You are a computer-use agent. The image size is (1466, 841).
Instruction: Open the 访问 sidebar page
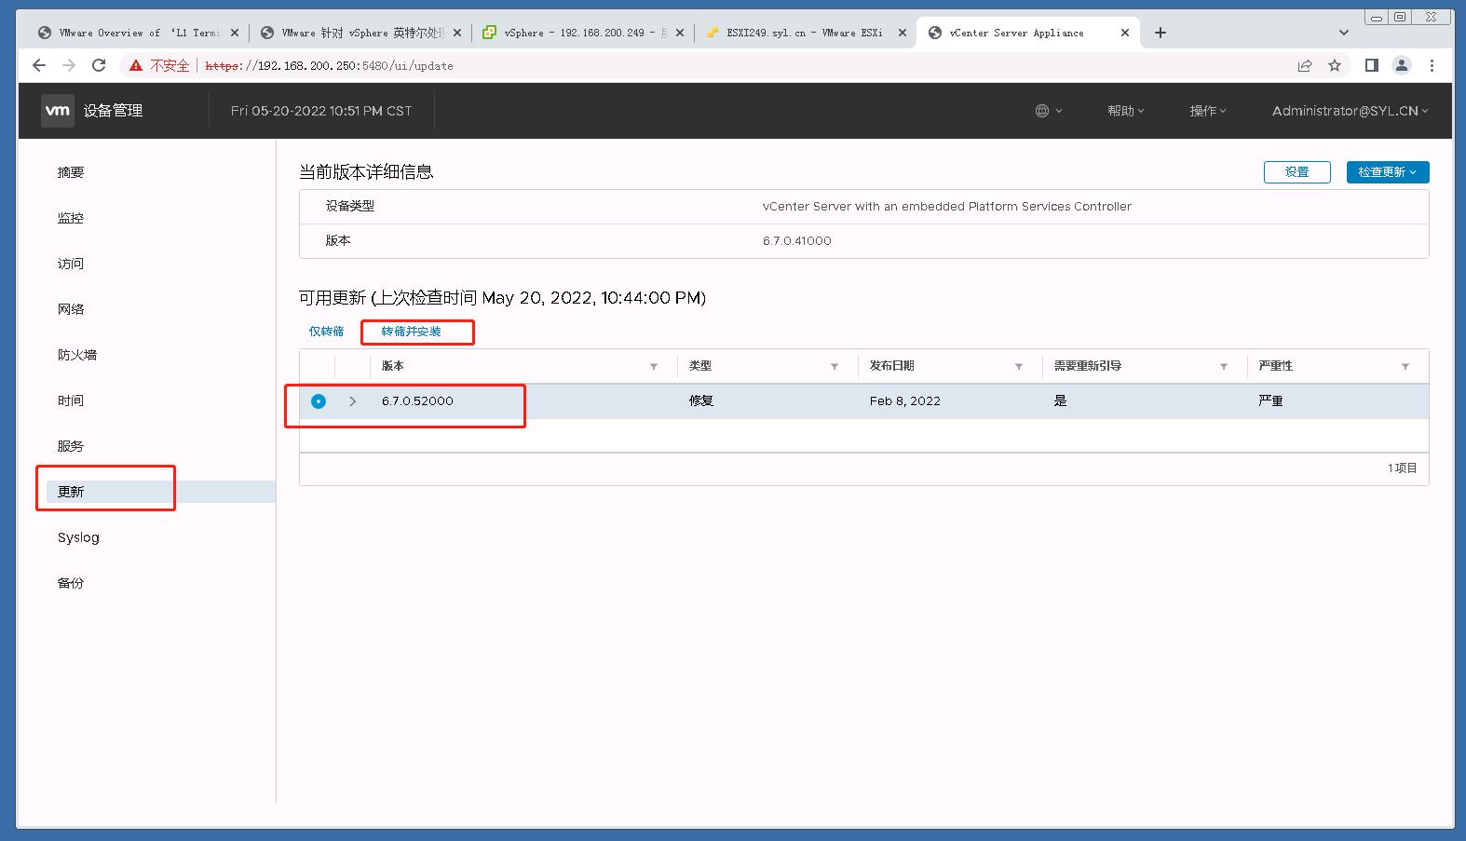(x=71, y=264)
